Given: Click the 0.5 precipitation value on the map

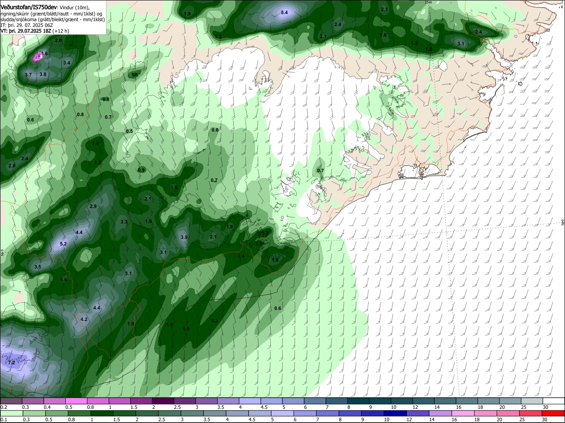Looking at the screenshot, I should click(129, 131).
